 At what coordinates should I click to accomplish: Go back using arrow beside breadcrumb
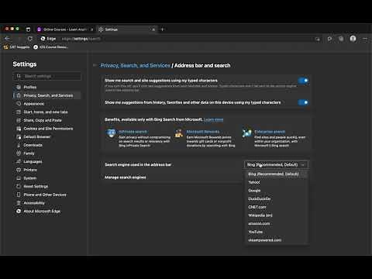coord(95,65)
